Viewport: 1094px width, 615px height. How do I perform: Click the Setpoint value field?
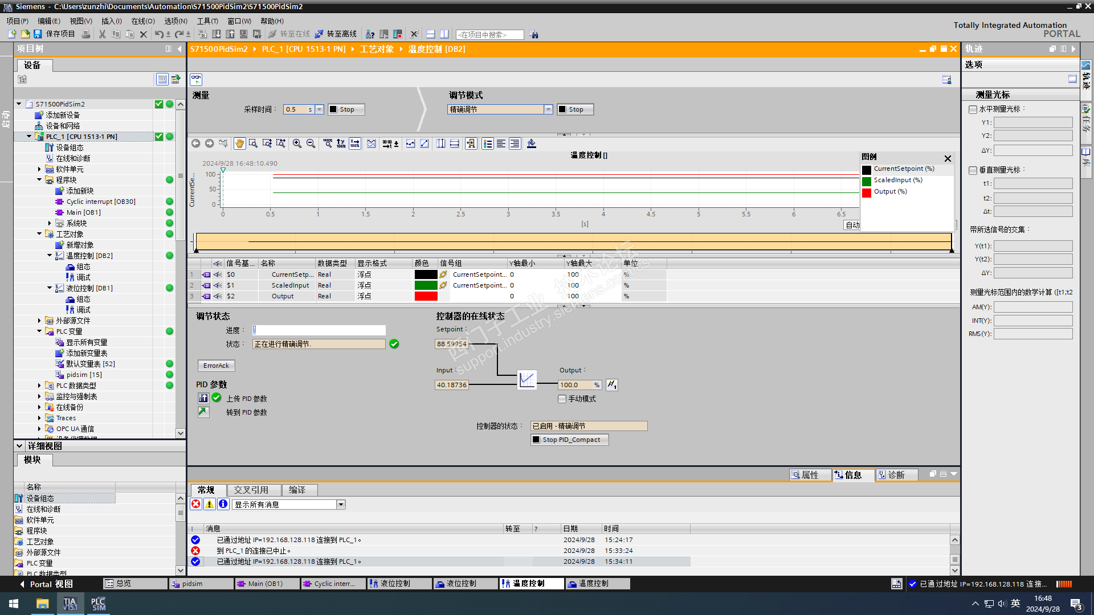point(451,344)
